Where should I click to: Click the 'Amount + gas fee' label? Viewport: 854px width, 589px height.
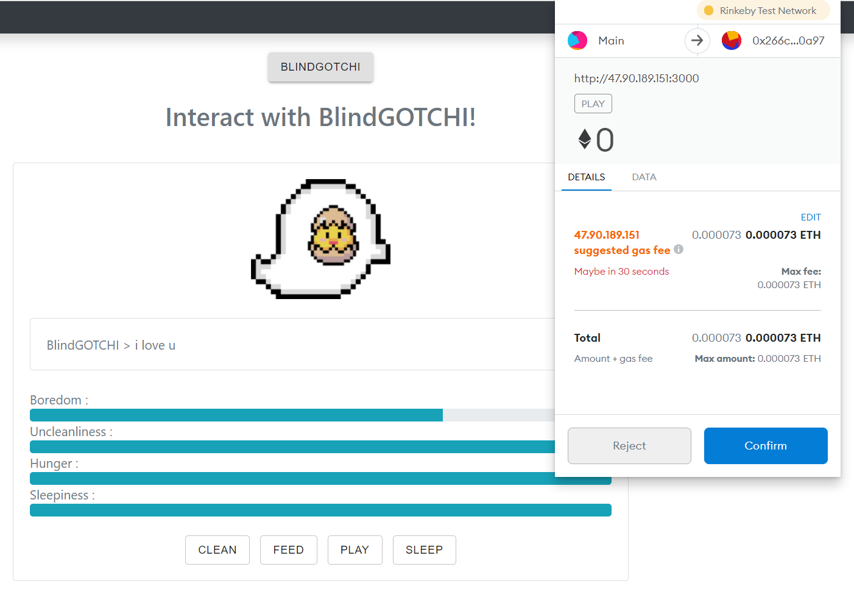pyautogui.click(x=613, y=359)
